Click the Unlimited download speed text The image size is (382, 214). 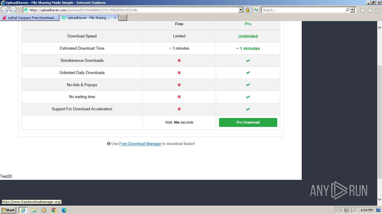coord(248,36)
